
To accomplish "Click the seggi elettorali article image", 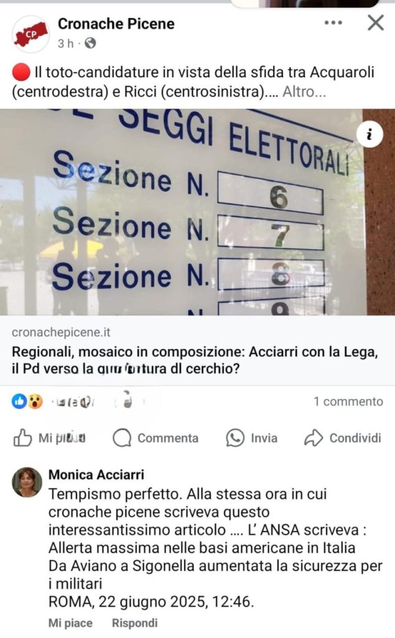I will [x=198, y=212].
